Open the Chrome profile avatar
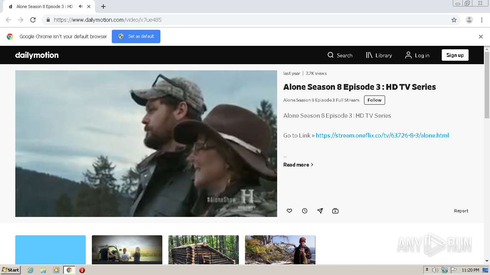This screenshot has height=275, width=490. pos(469,20)
